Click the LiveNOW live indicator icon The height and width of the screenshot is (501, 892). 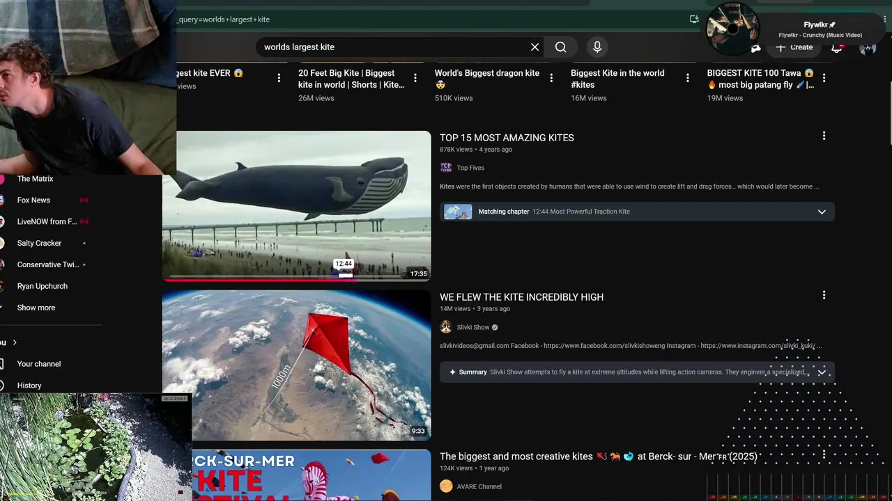(x=84, y=222)
